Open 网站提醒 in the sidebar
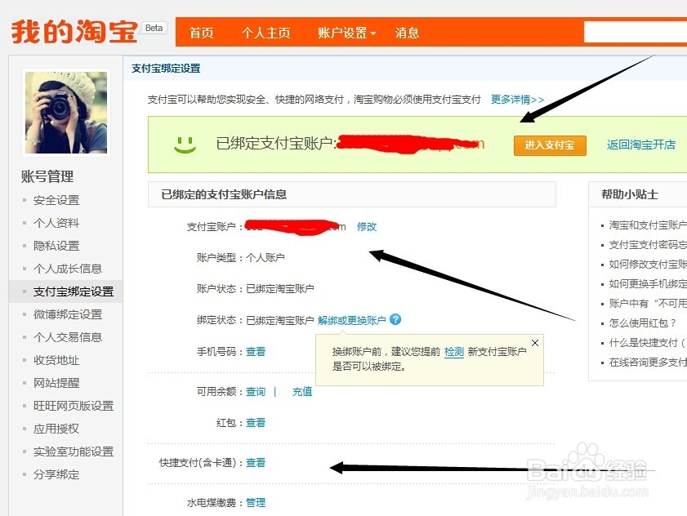The image size is (687, 516). pyautogui.click(x=56, y=383)
